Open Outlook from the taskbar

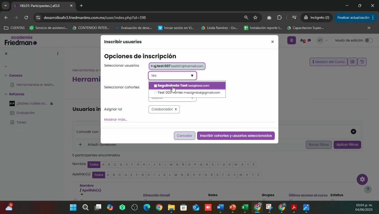pos(196,208)
